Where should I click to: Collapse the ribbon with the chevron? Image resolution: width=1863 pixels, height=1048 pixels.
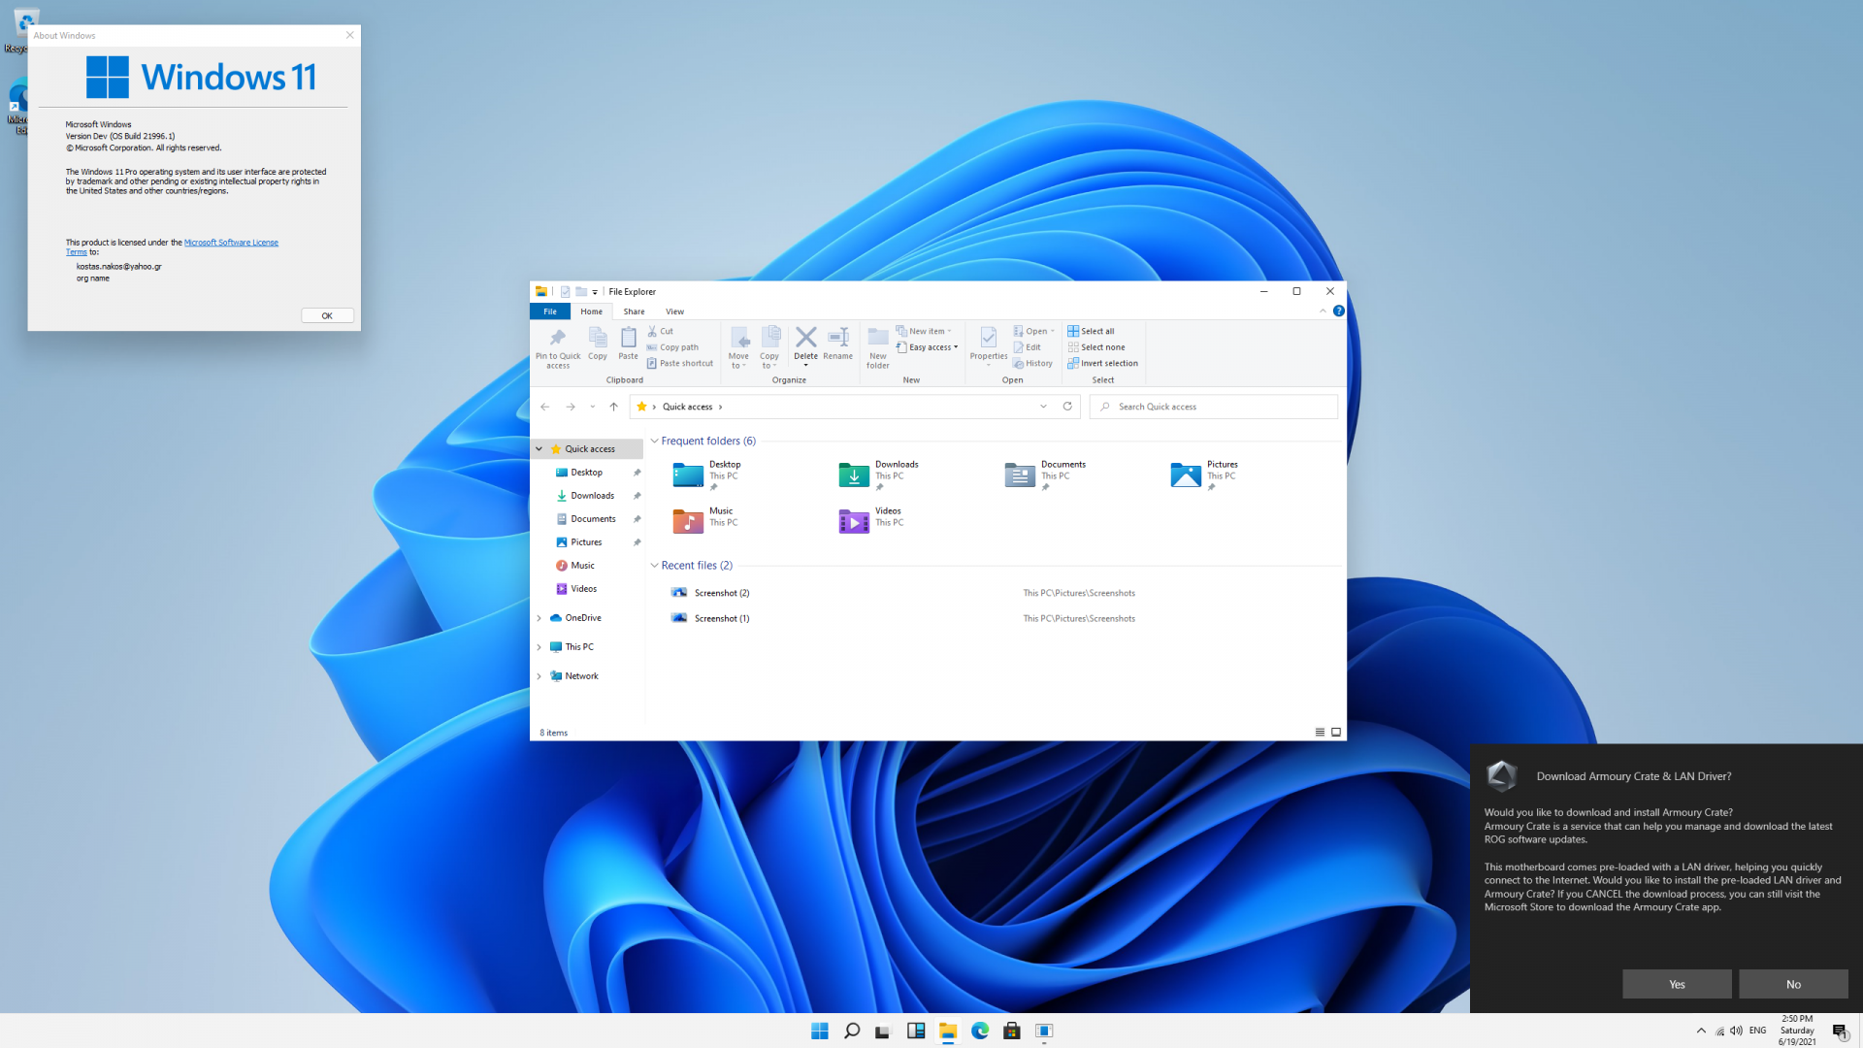[1323, 311]
